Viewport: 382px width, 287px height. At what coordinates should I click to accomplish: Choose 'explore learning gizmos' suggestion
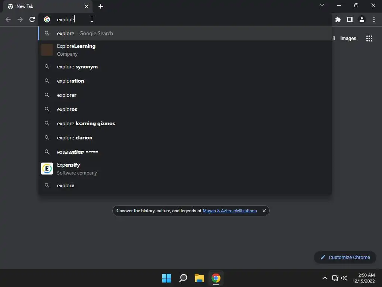(185, 123)
